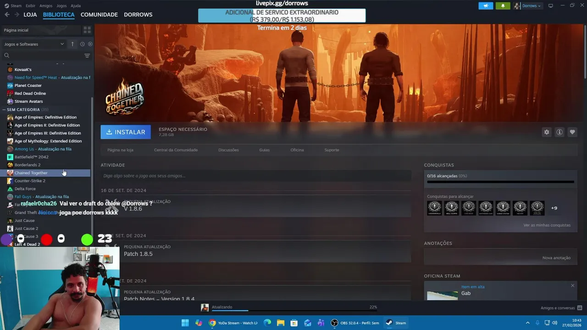587x330 pixels.
Task: Switch to OBS 32.0.4 in taskbar
Action: [x=355, y=323]
